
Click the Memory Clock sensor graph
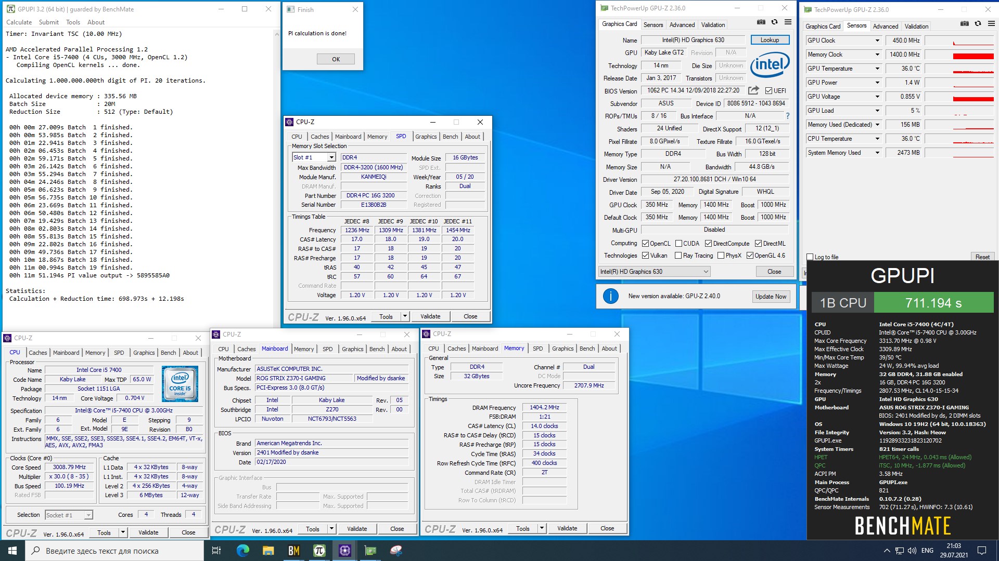pos(960,55)
